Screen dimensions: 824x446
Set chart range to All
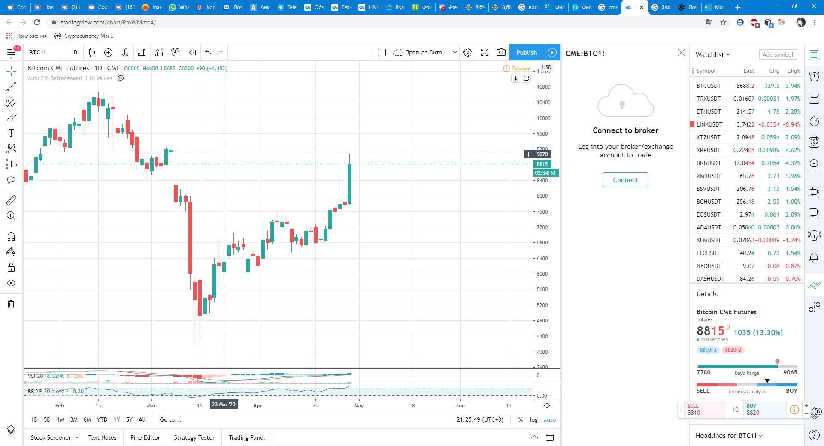point(142,419)
